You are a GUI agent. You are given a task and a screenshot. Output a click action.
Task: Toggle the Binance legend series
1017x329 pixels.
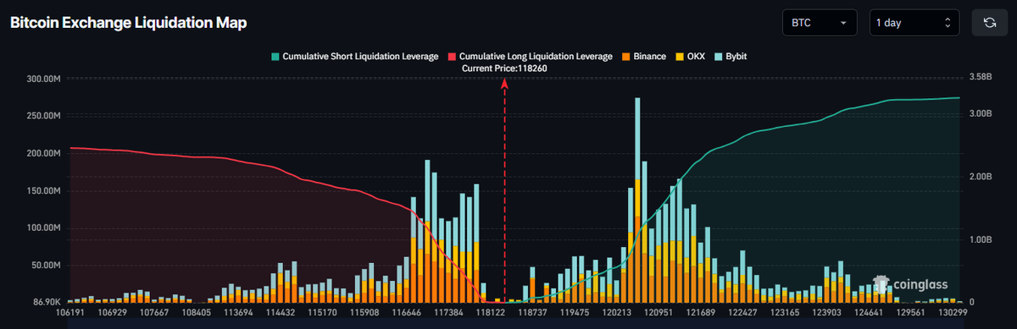coord(643,57)
